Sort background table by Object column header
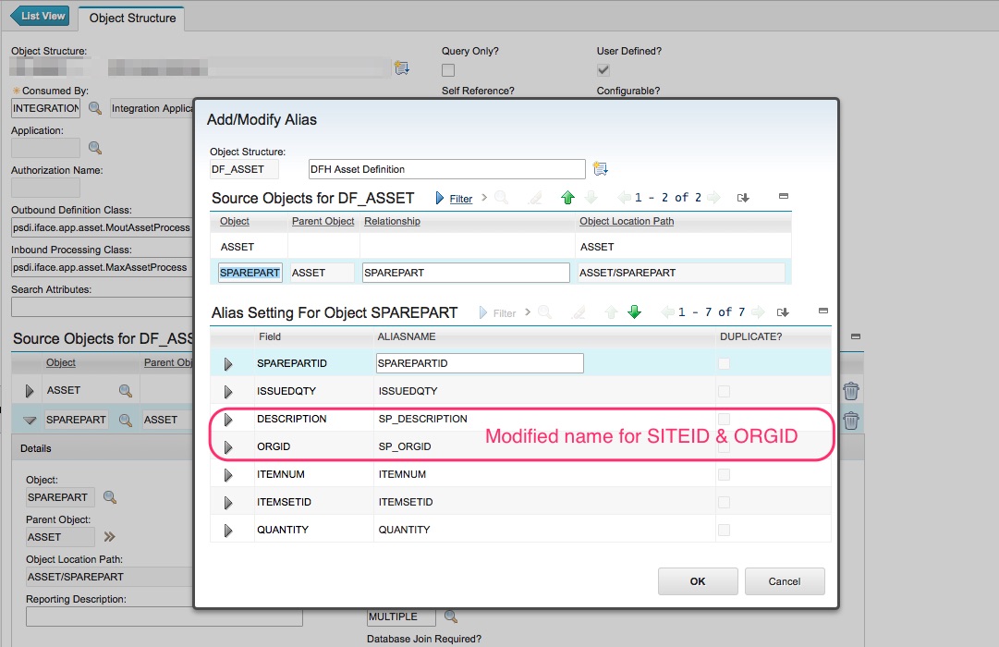Viewport: 999px width, 647px height. 60,362
